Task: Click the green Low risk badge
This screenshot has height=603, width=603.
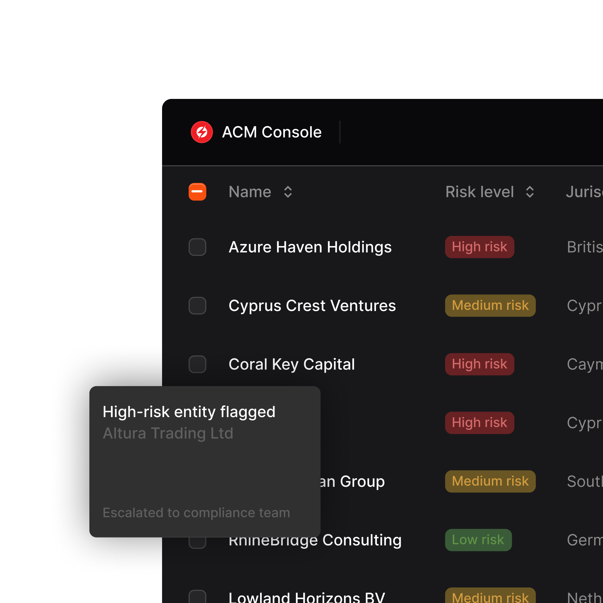Action: point(478,540)
